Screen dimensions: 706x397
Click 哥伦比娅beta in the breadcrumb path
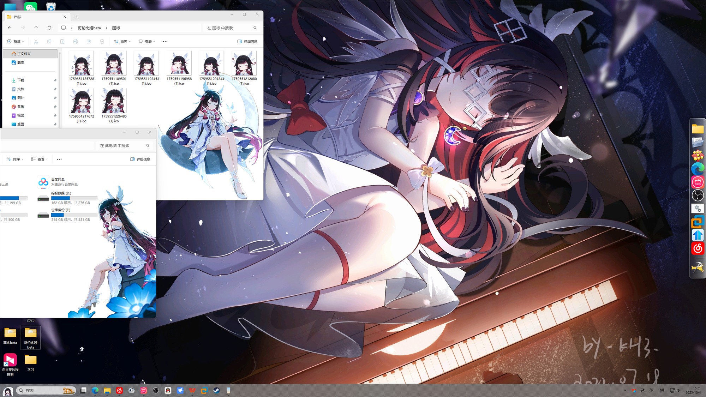[89, 28]
